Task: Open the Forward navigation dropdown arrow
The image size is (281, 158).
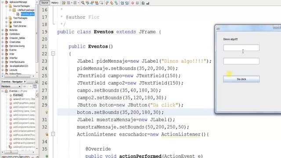Action: pyautogui.click(x=78, y=3)
